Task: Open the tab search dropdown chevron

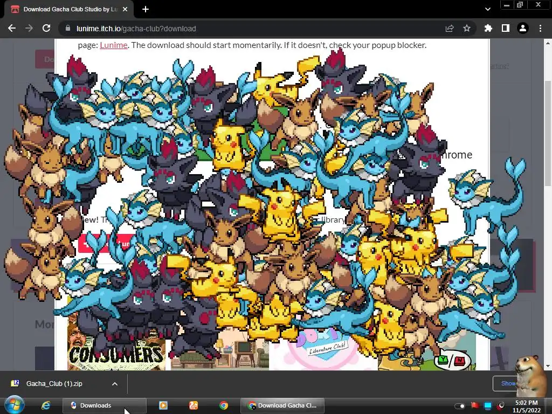Action: coord(487,9)
